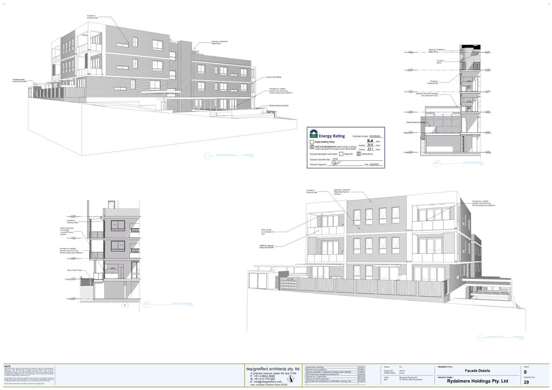552x390 pixels.
Task: Click the Assessor Name/Number value
Action: pos(335,159)
